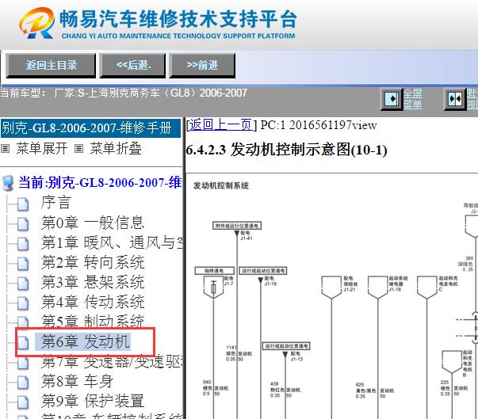Click the page icon beside 第7章 变速器

(x=23, y=362)
